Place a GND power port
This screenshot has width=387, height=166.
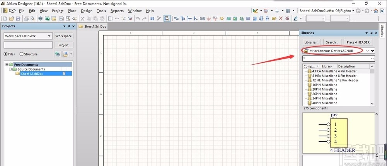[209, 18]
